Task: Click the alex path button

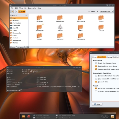Action: (x=22, y=12)
